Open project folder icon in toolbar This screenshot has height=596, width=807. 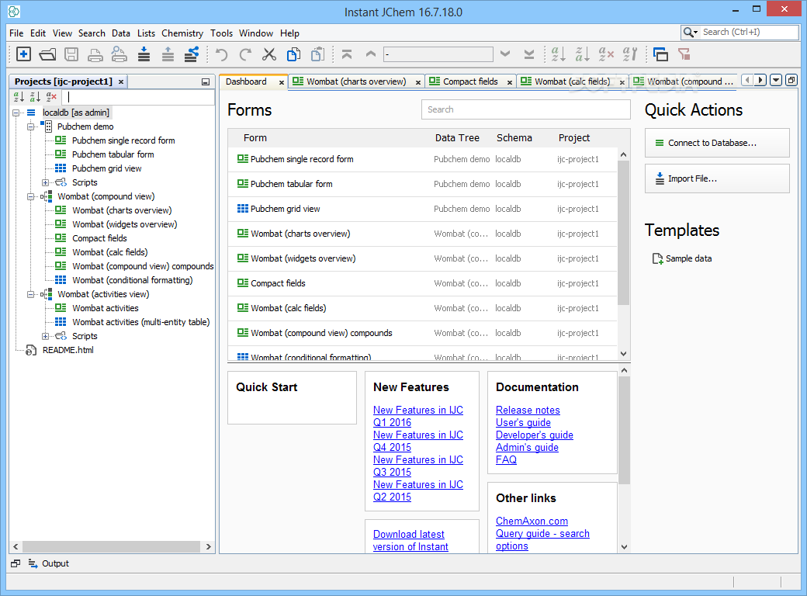(x=47, y=54)
